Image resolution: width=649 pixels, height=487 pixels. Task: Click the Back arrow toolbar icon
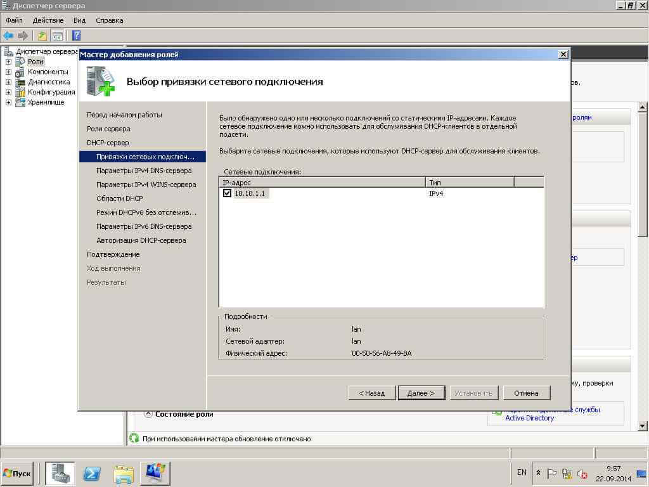8,36
